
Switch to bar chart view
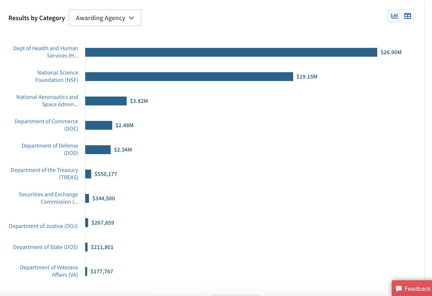click(395, 16)
